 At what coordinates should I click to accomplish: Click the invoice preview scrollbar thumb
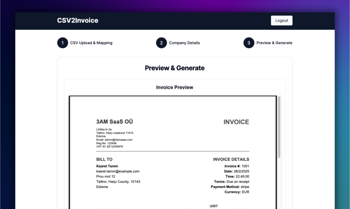coord(279,127)
